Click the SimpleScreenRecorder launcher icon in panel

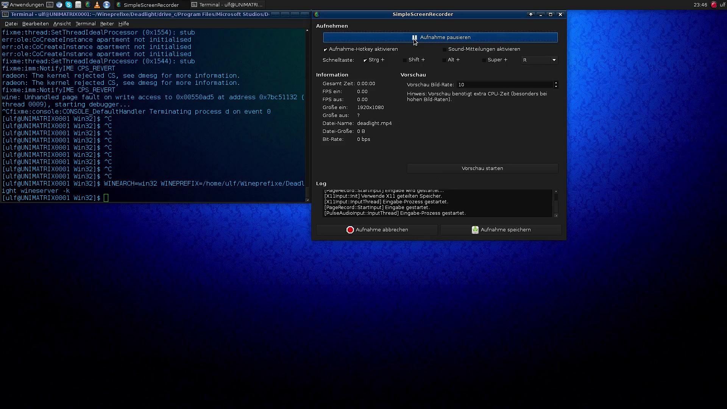pyautogui.click(x=87, y=5)
